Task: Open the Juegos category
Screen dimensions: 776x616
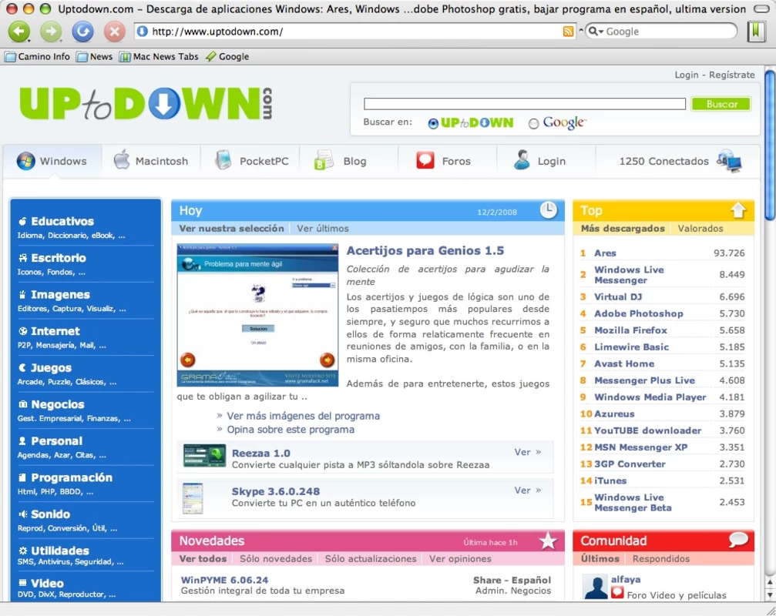Action: [52, 368]
